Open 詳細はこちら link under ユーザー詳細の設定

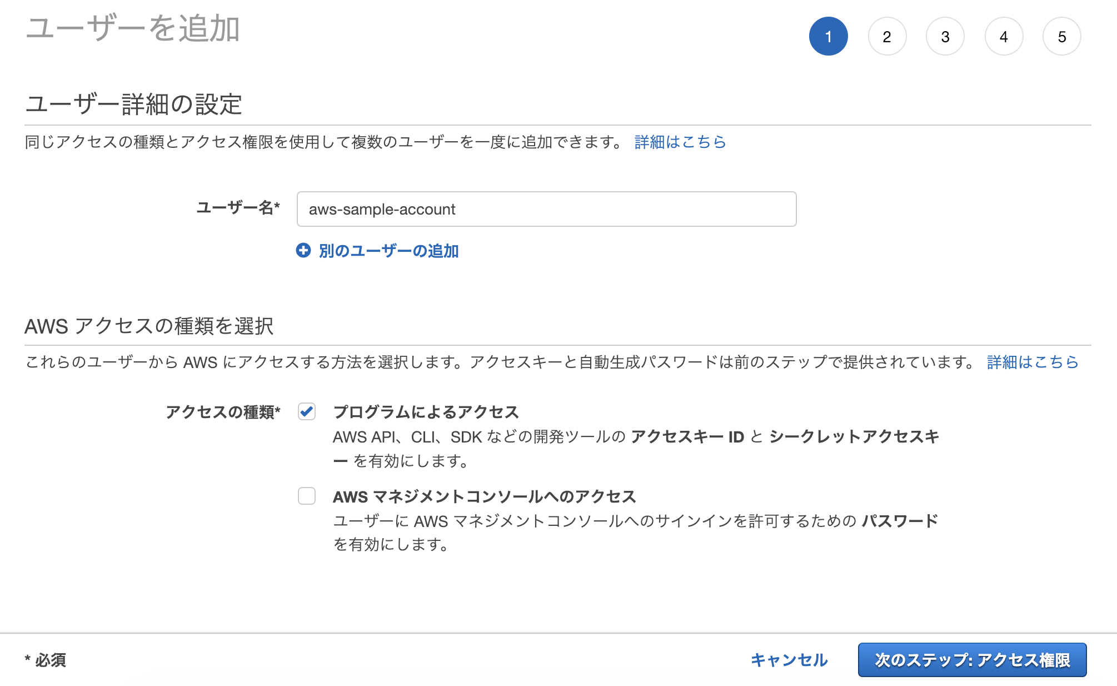click(x=680, y=142)
